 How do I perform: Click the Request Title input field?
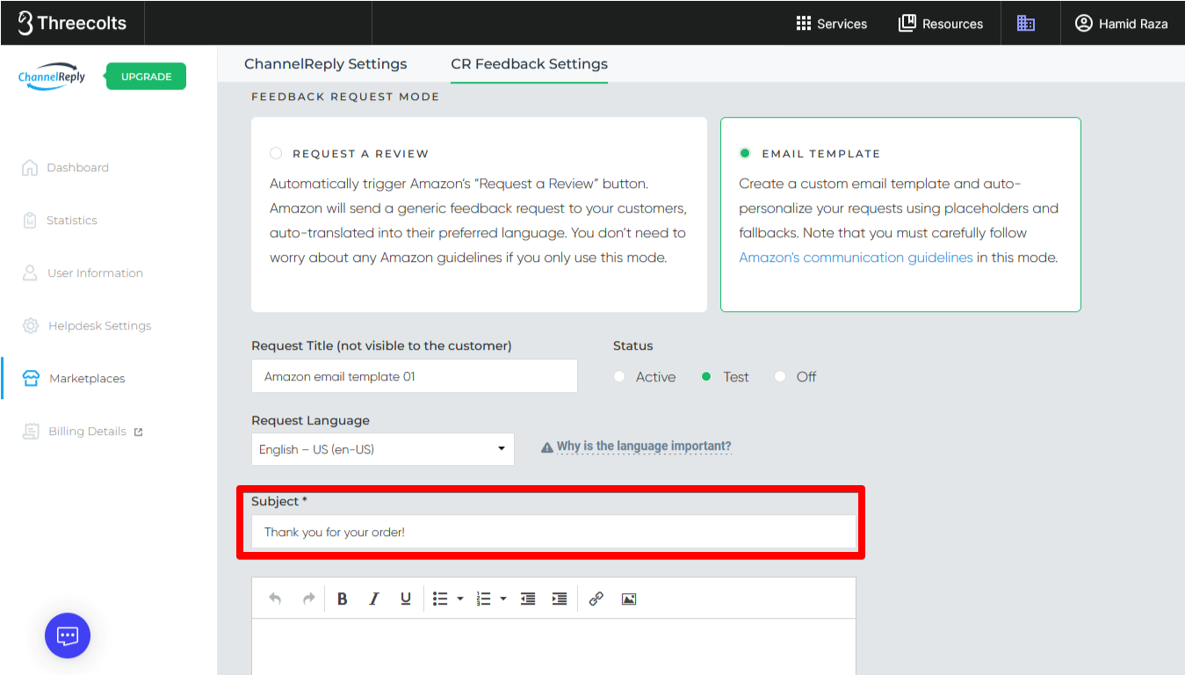pos(415,376)
